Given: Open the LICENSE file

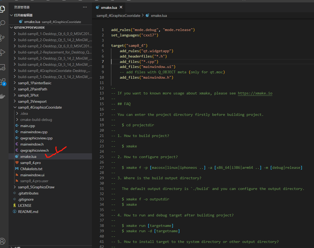Looking at the screenshot, I should [x=25, y=206].
